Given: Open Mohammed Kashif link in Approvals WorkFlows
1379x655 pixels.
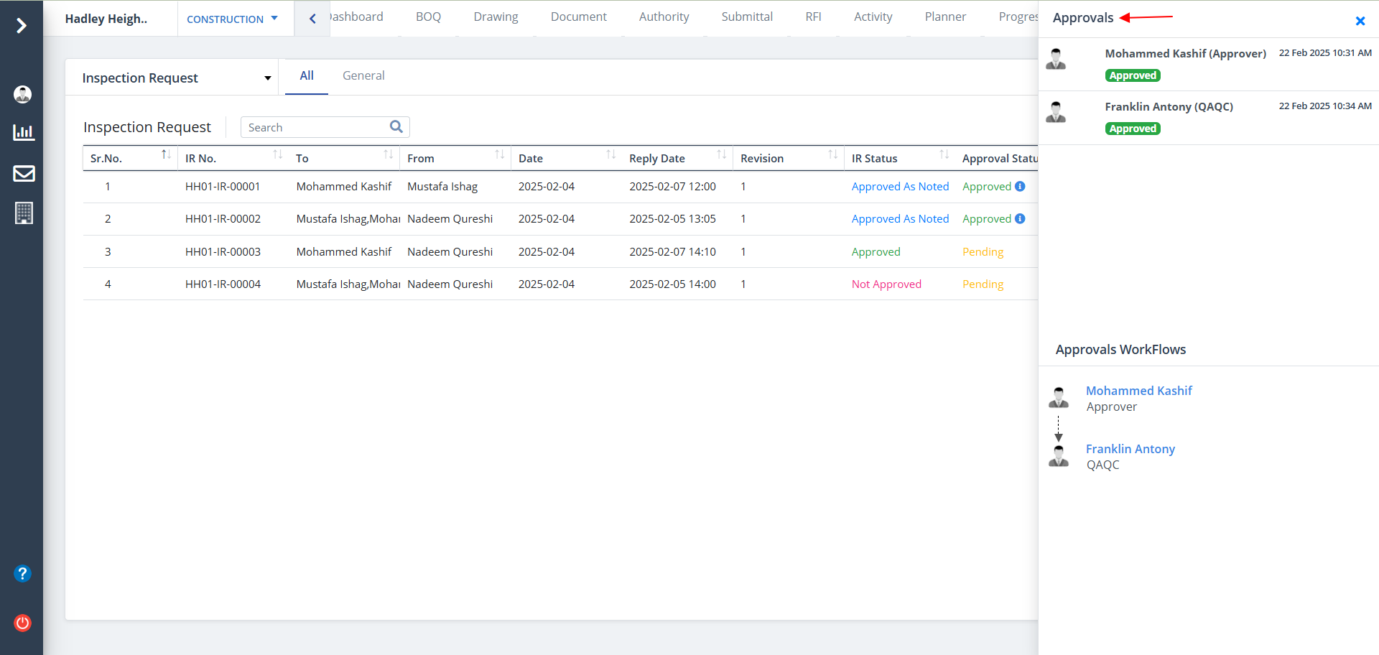Looking at the screenshot, I should pyautogui.click(x=1138, y=391).
